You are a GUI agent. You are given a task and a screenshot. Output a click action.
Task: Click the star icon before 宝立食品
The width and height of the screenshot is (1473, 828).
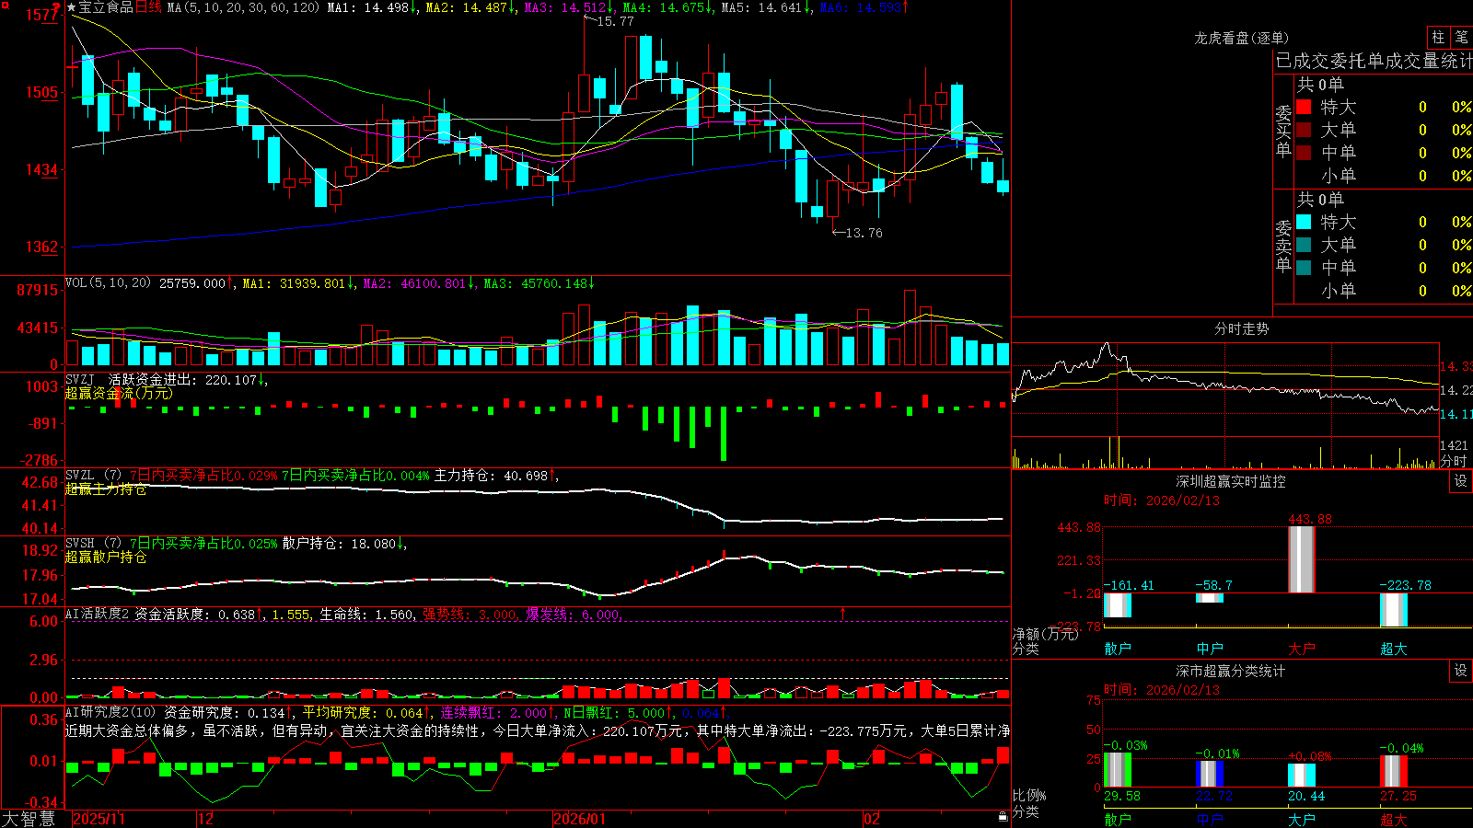pos(72,7)
